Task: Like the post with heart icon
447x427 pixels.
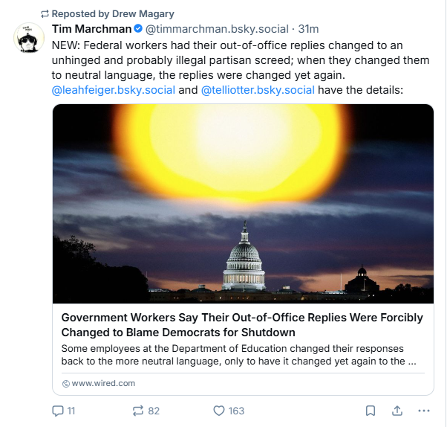Action: 219,411
